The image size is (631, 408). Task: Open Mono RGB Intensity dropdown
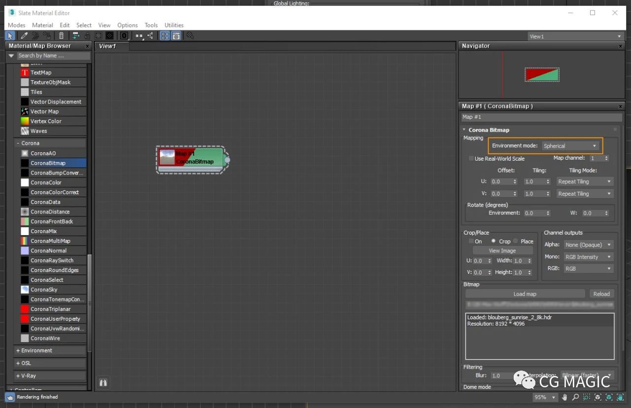tap(589, 257)
